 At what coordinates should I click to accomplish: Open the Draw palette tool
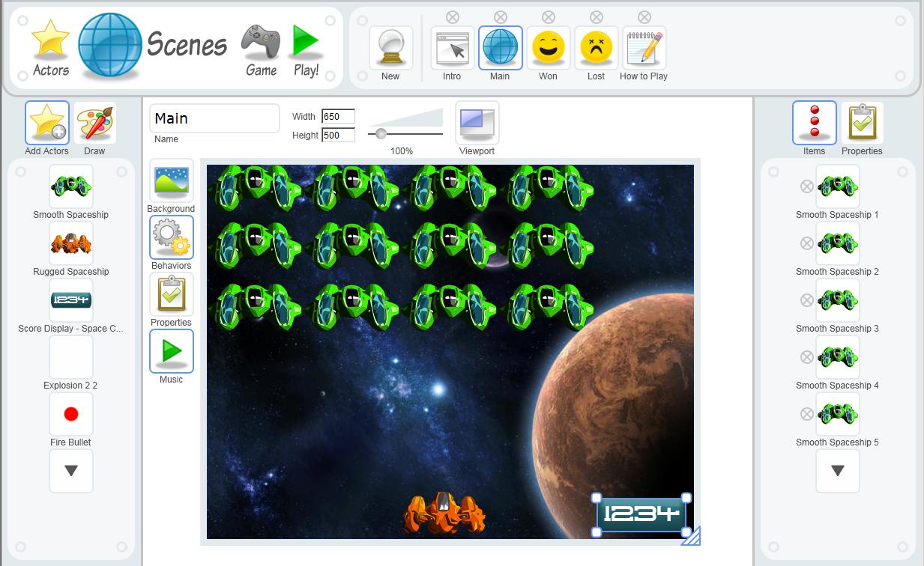click(95, 123)
